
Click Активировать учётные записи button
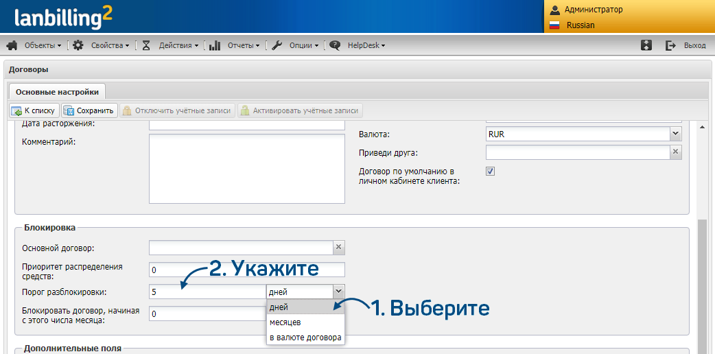(300, 110)
